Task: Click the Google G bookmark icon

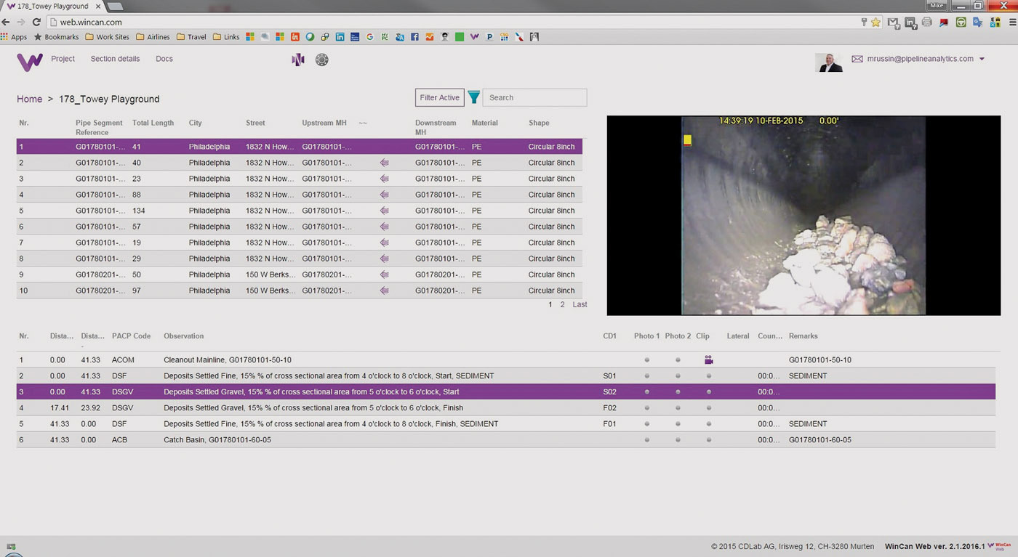Action: click(369, 37)
